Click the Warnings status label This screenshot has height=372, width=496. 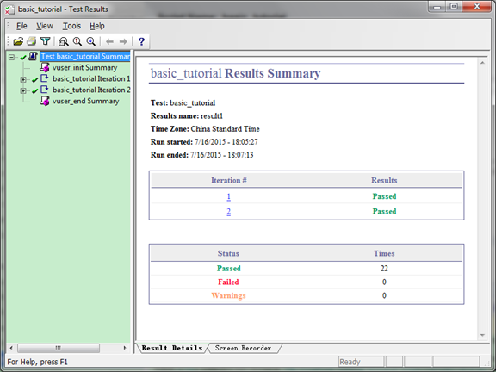228,295
